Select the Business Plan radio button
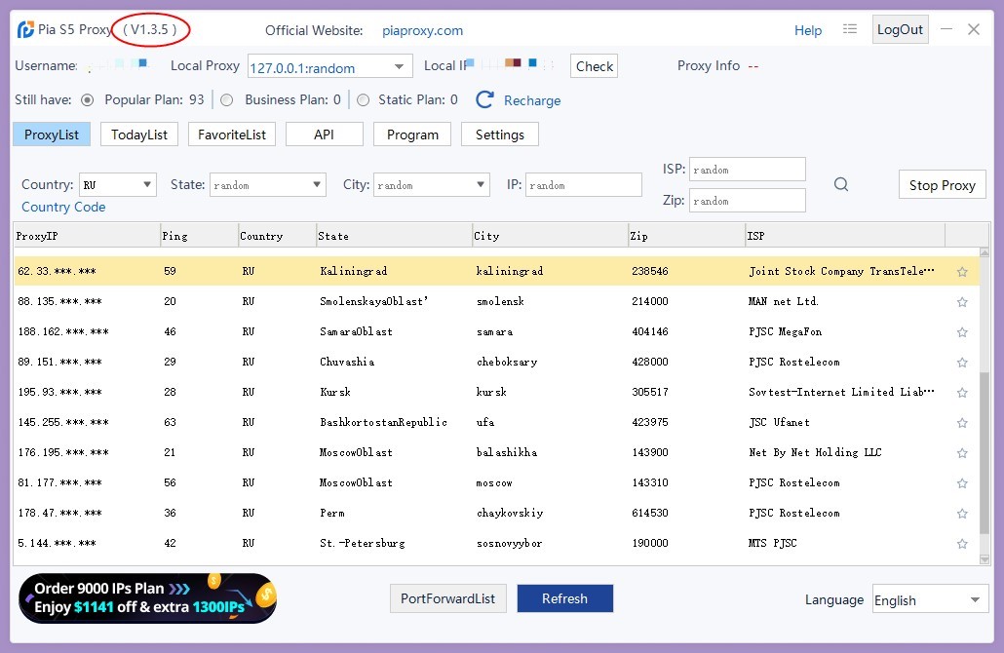The width and height of the screenshot is (1004, 653). click(227, 99)
